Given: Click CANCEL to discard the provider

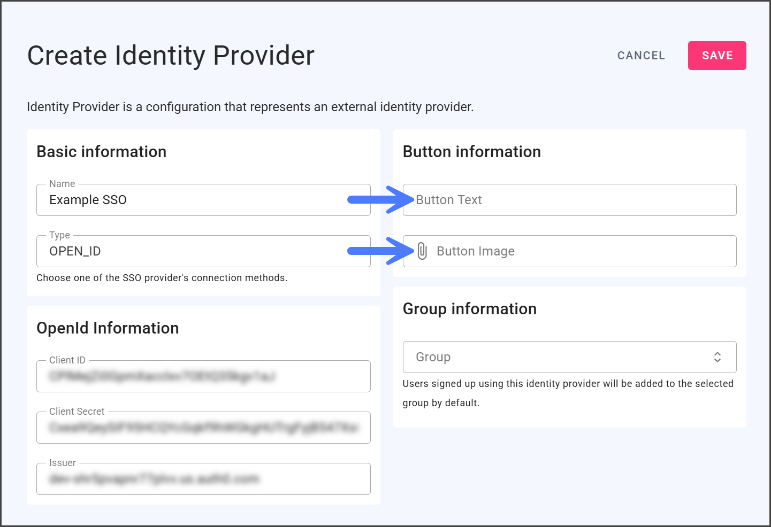Looking at the screenshot, I should (x=641, y=56).
